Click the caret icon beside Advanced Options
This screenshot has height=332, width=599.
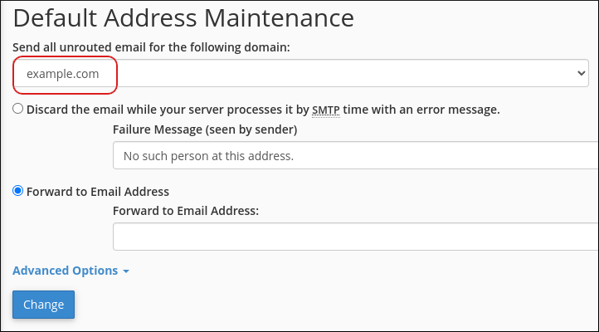(x=126, y=271)
